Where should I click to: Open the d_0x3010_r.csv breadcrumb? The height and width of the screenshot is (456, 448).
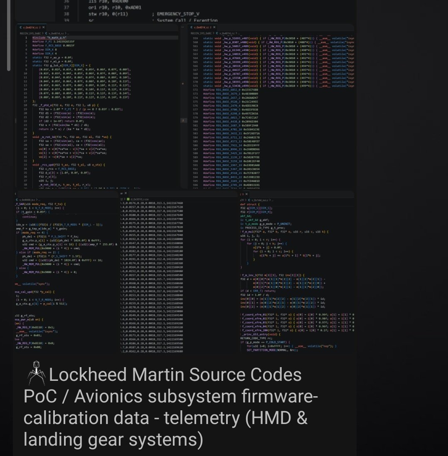click(140, 199)
